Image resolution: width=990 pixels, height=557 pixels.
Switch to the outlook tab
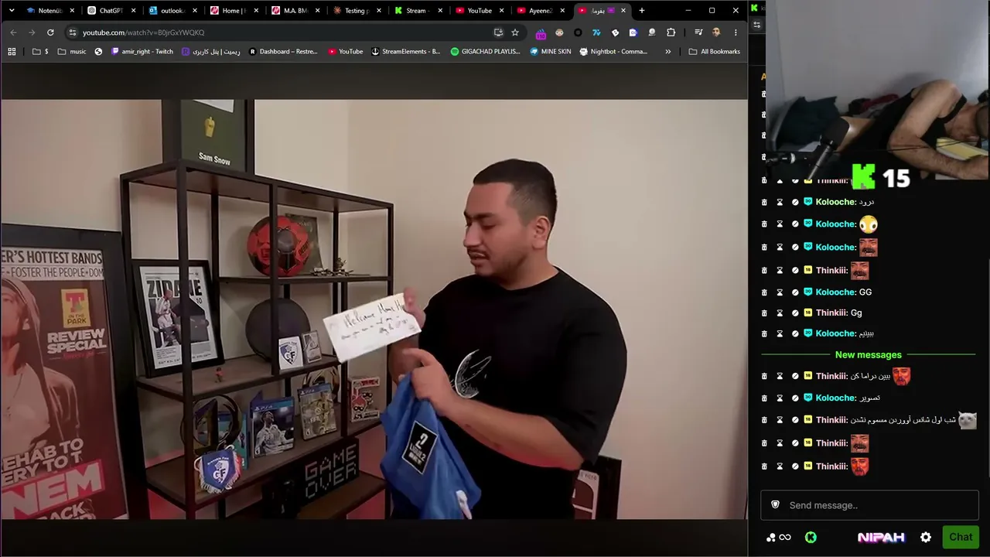click(x=172, y=11)
